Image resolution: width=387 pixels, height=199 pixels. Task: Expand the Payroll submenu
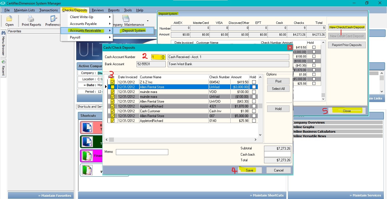coord(110,37)
